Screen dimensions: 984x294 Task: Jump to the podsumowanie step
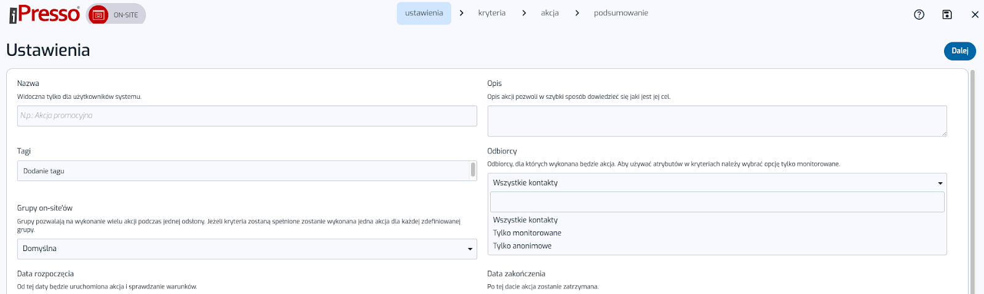(x=621, y=13)
